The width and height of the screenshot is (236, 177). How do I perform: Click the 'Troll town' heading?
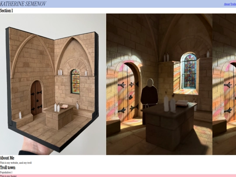coord(8,167)
